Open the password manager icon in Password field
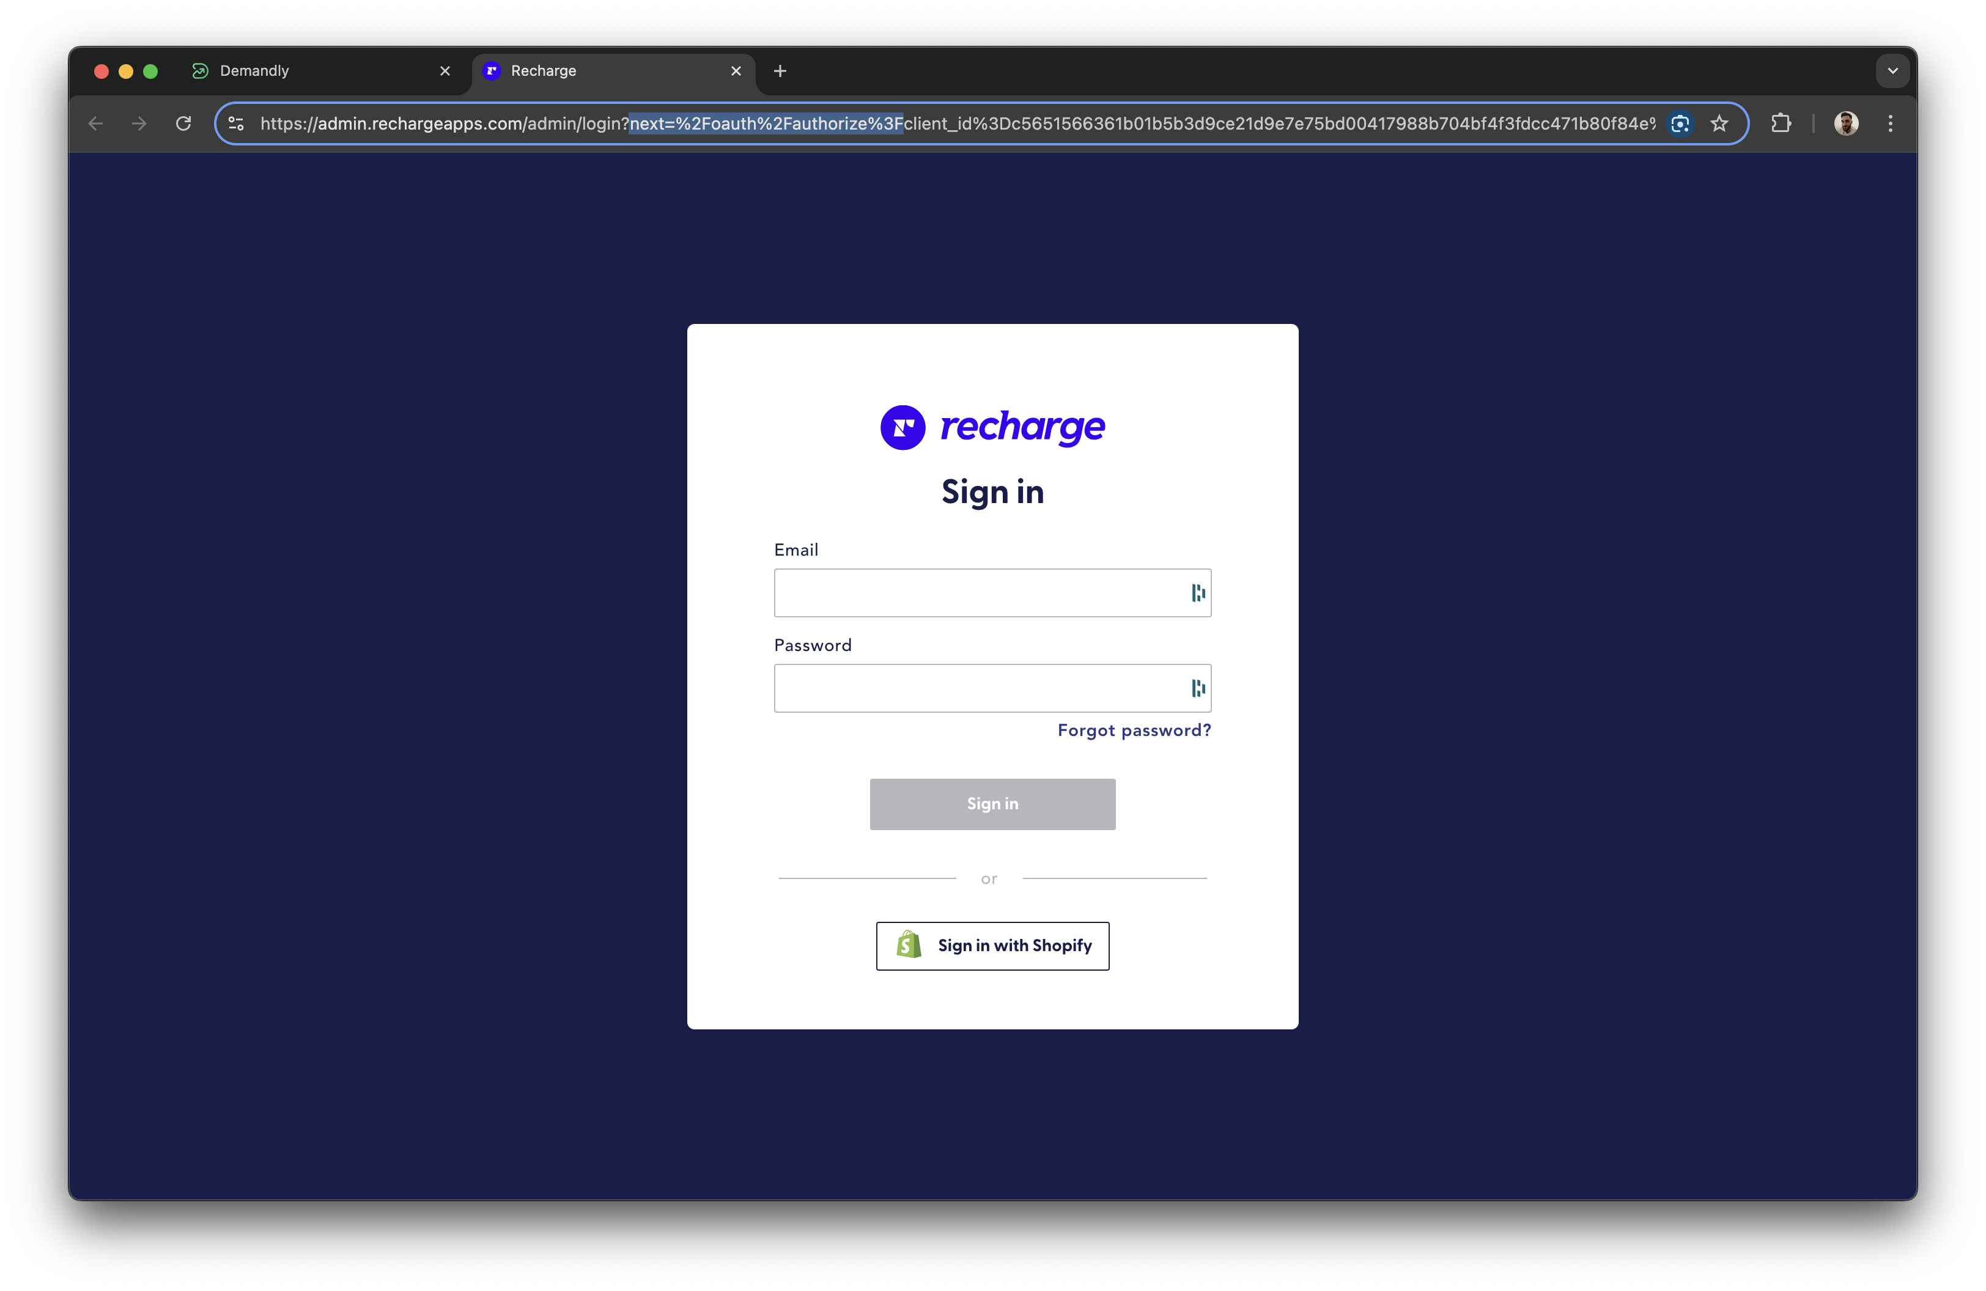 [1198, 688]
